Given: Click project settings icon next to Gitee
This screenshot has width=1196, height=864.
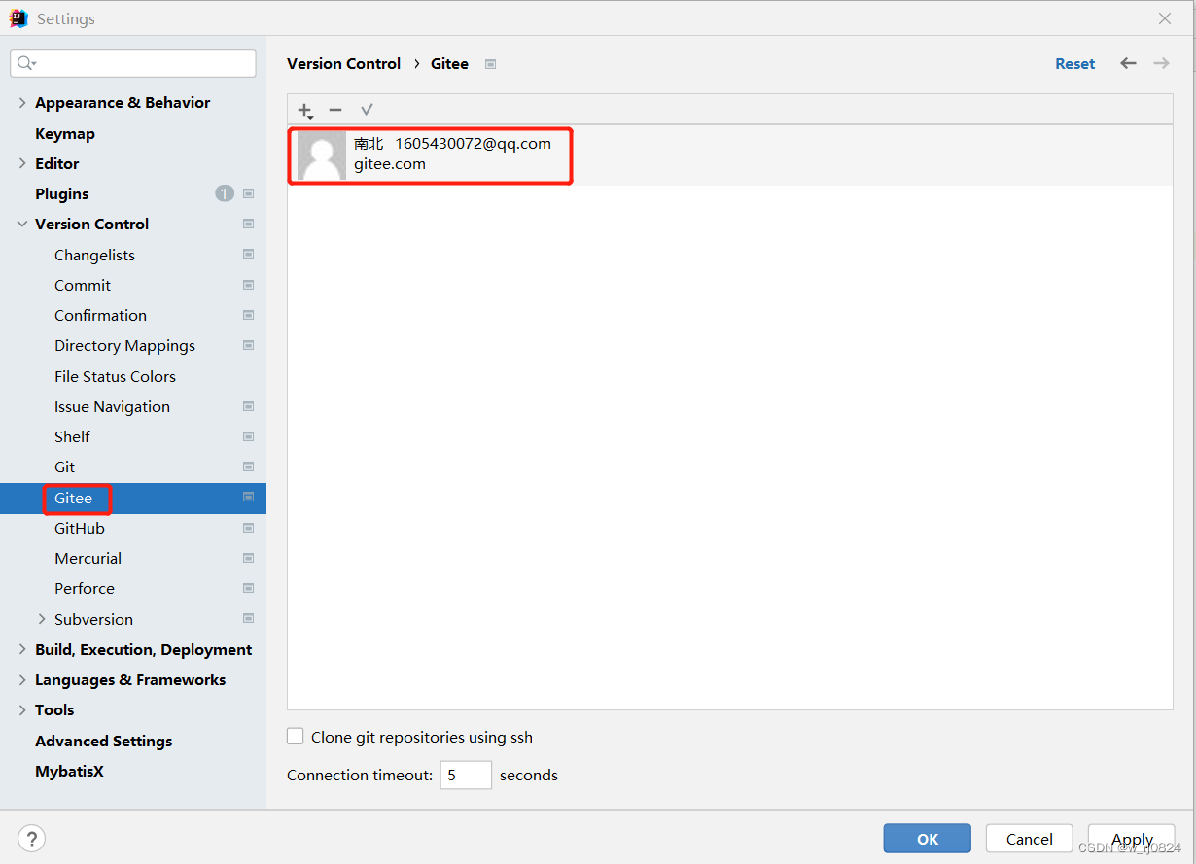Looking at the screenshot, I should [249, 497].
